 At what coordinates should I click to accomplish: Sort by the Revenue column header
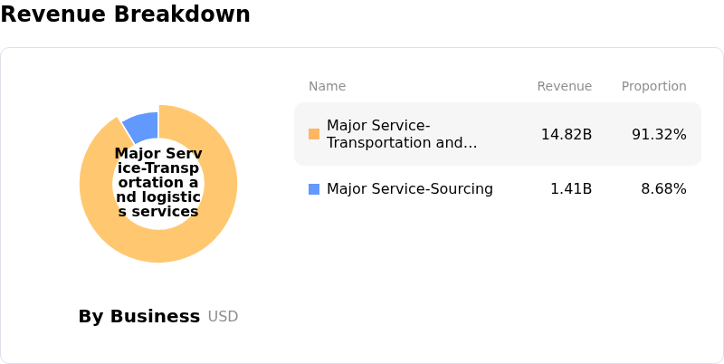[x=564, y=86]
